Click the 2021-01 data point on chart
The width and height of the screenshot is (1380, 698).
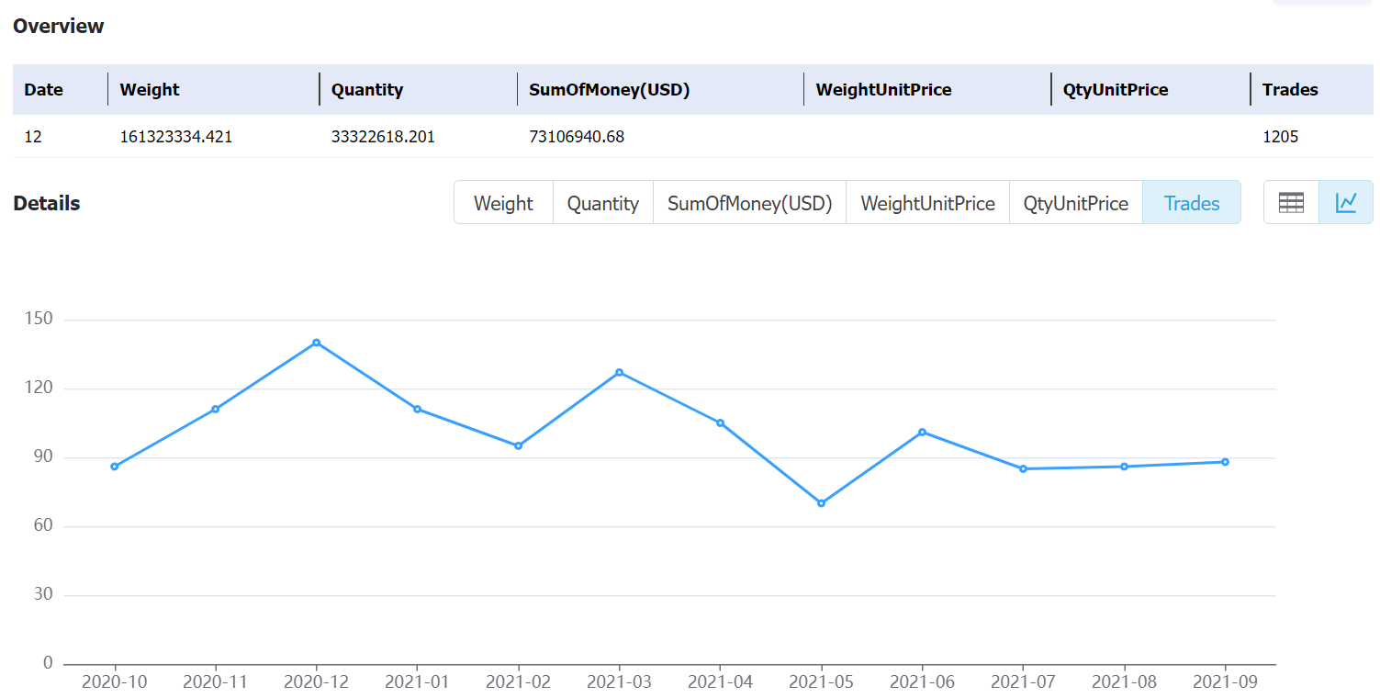[418, 409]
